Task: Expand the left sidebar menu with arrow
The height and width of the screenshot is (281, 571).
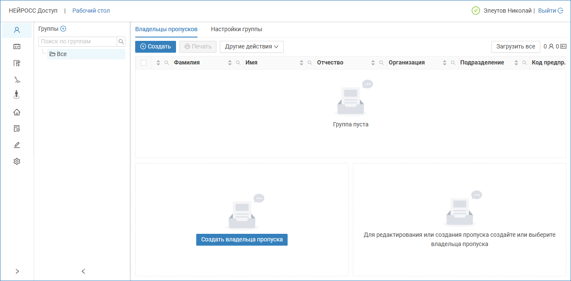Action: point(17,271)
